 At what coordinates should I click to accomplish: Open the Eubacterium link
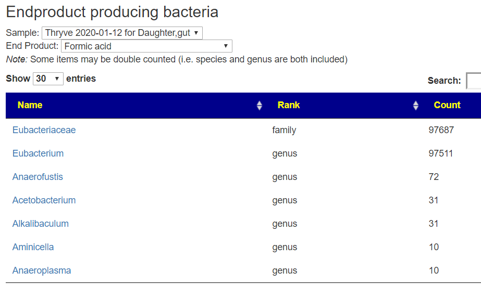point(38,153)
